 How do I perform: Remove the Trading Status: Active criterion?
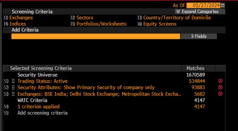[220, 81]
